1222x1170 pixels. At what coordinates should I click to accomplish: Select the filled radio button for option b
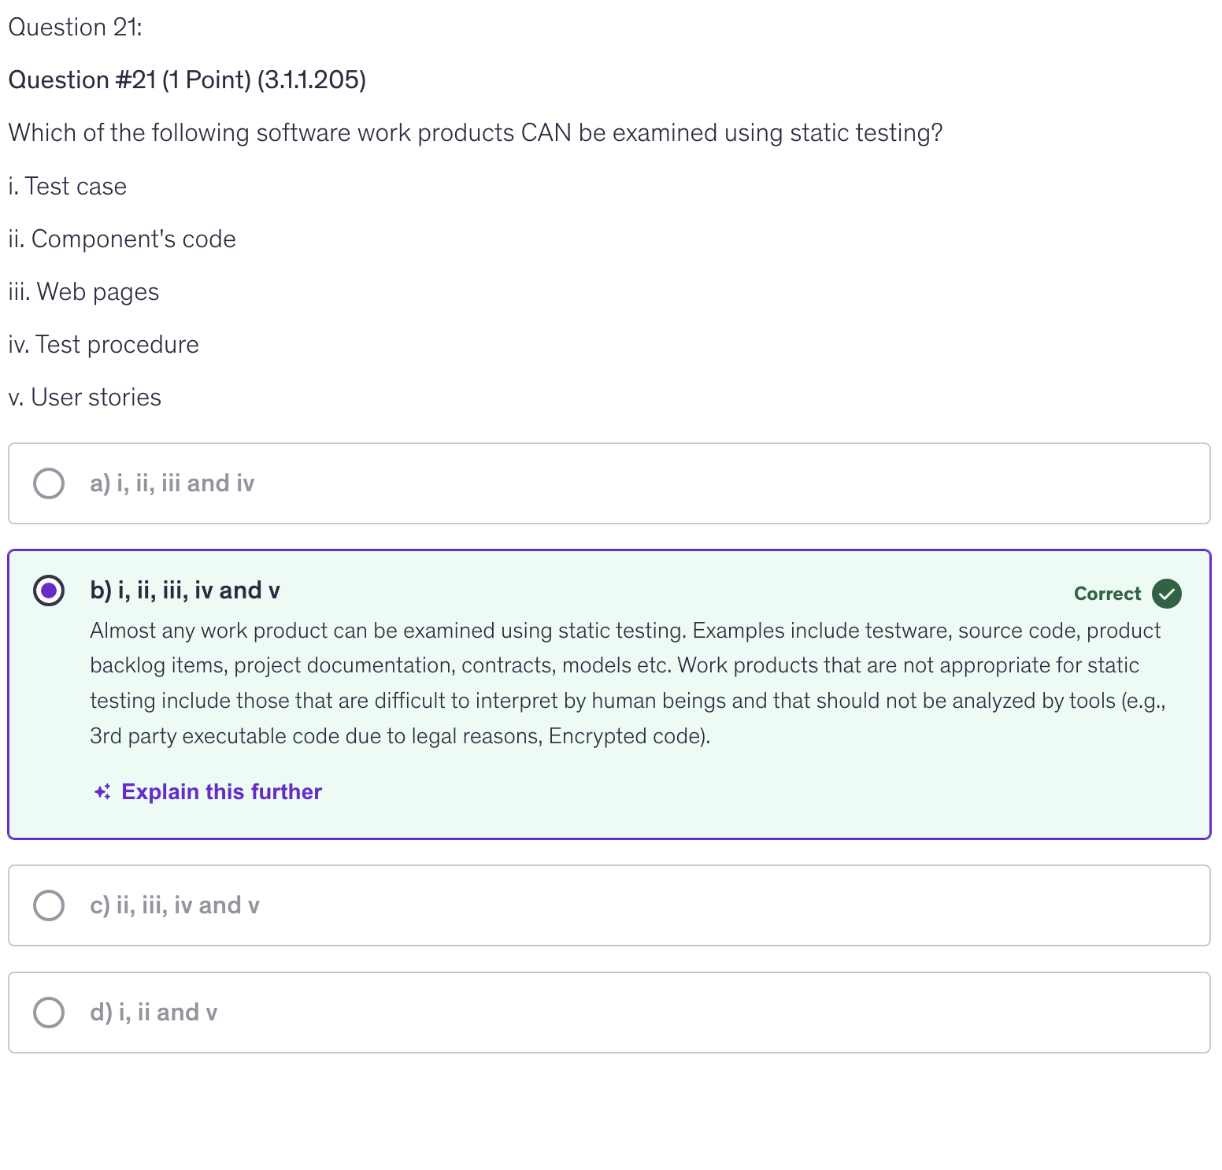(49, 591)
